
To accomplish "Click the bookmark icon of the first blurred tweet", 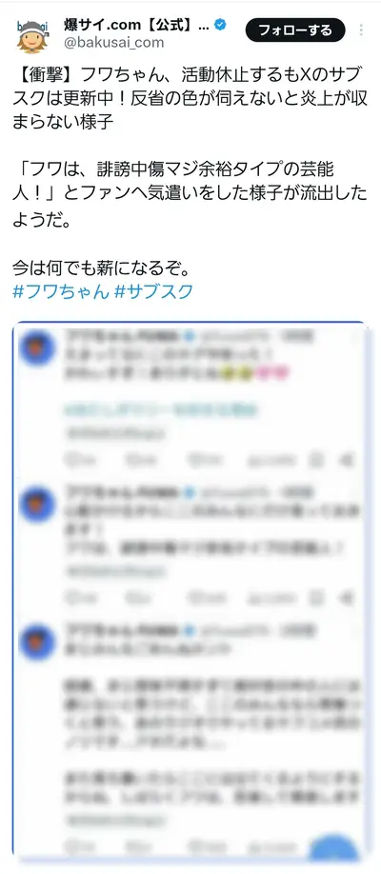I will coord(316,460).
